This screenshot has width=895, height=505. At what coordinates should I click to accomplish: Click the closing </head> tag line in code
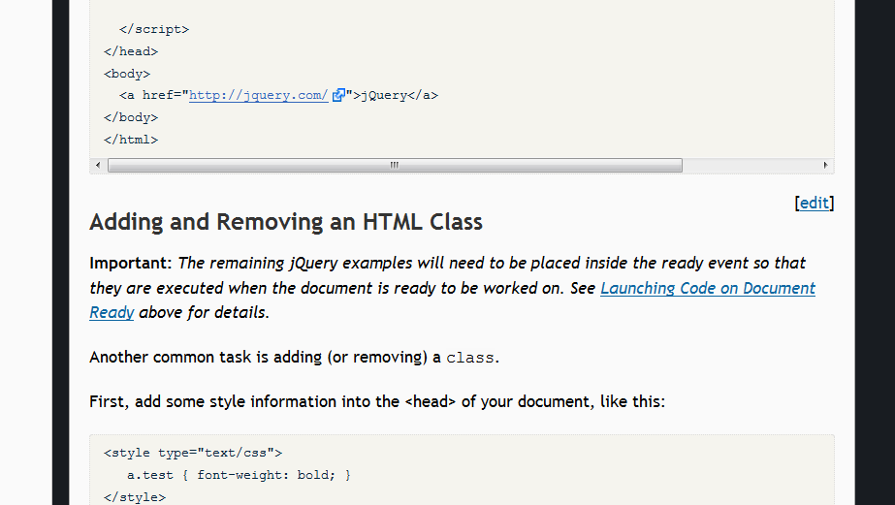coord(130,51)
